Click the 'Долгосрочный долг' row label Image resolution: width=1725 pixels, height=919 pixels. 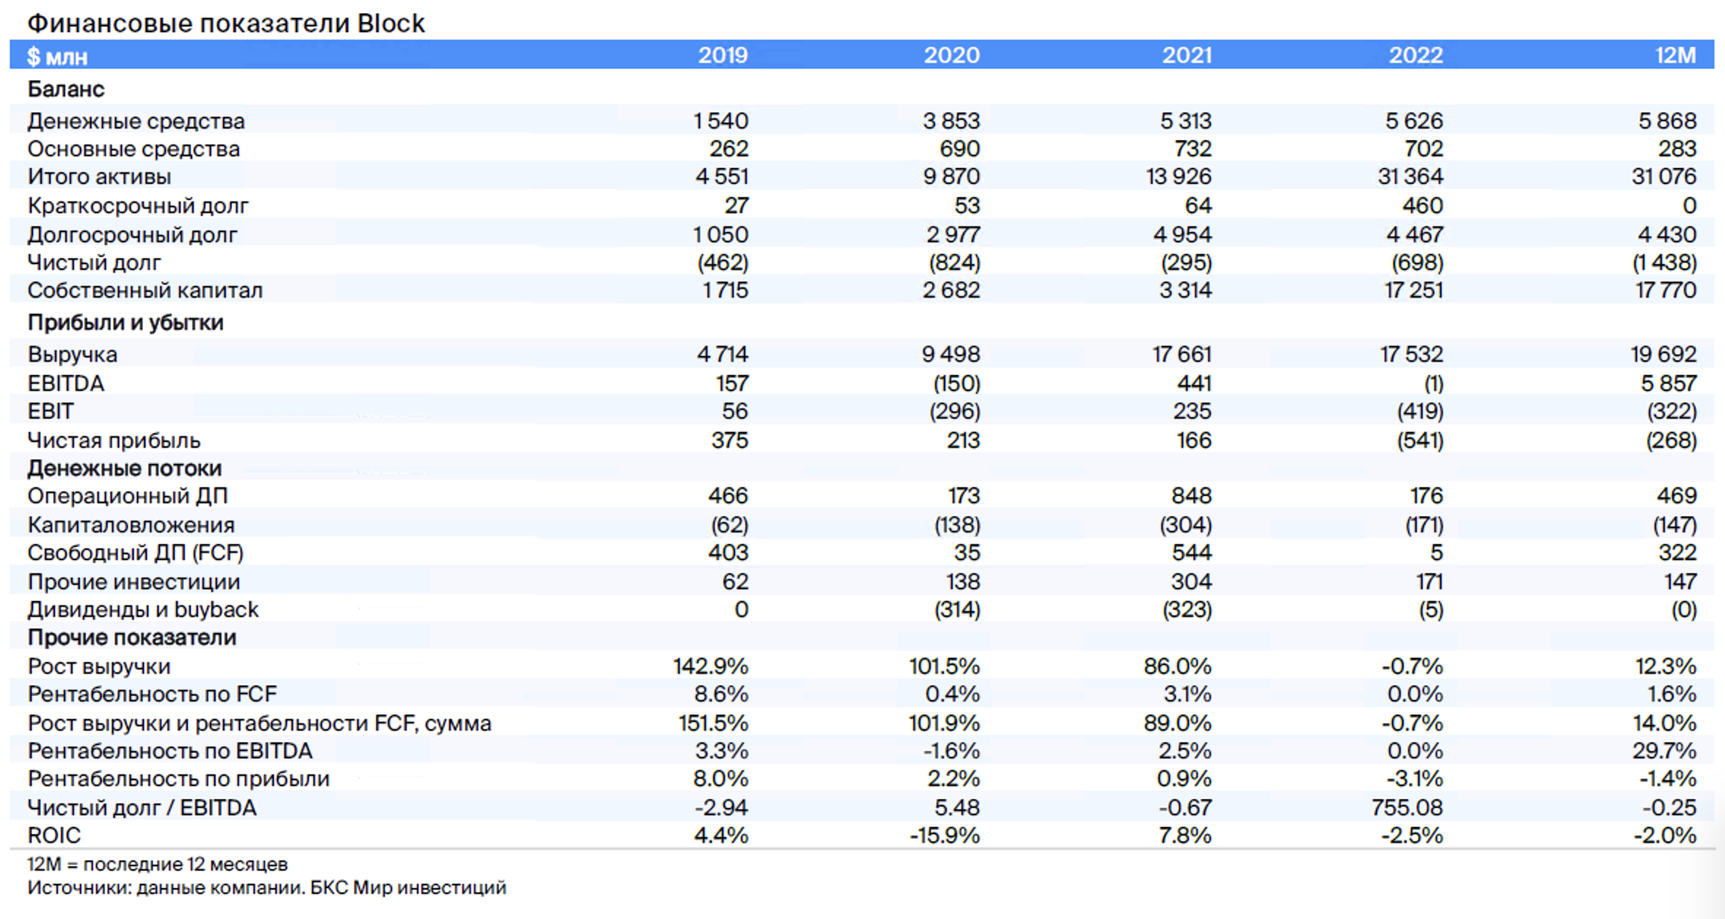pyautogui.click(x=133, y=235)
